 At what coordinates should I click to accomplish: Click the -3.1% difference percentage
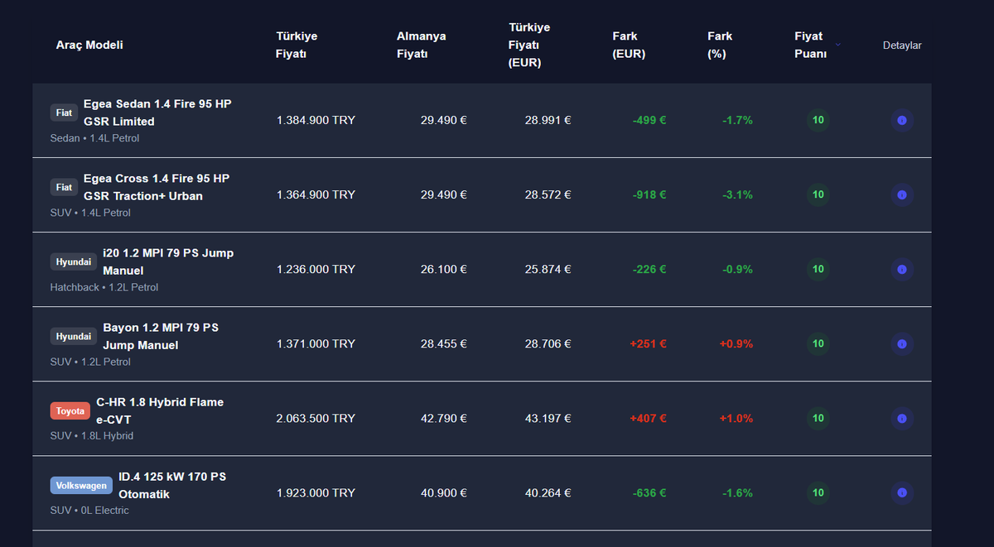pyautogui.click(x=737, y=194)
